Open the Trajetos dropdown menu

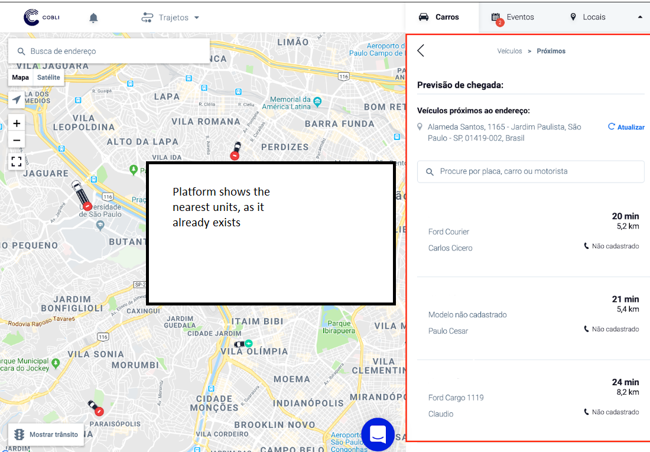pos(170,18)
